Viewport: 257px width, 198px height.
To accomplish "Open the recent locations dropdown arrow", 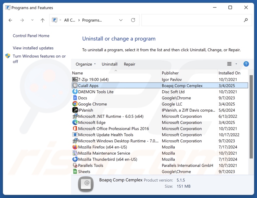I will click(x=32, y=20).
